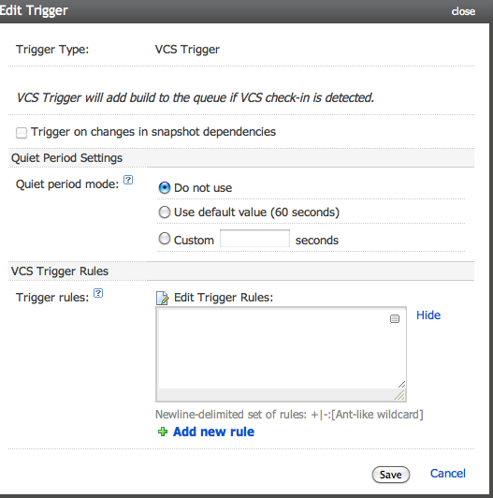This screenshot has width=493, height=498.
Task: Click inside the trigger rules textarea
Action: 278,349
